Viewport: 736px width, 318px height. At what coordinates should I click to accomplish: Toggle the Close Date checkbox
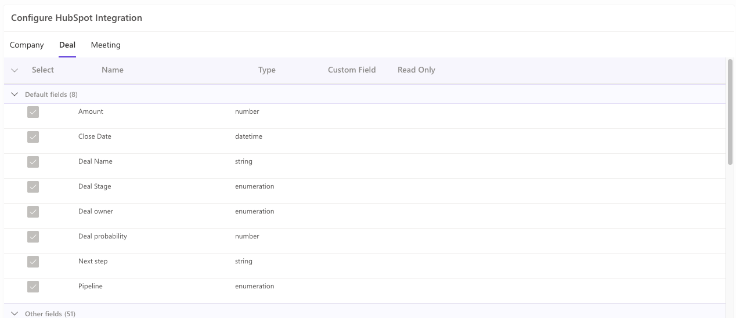33,137
